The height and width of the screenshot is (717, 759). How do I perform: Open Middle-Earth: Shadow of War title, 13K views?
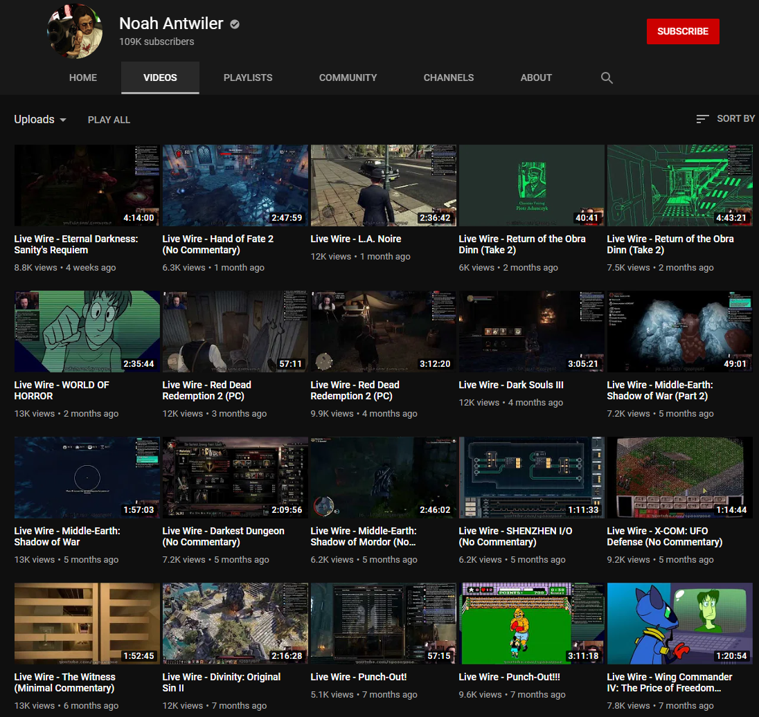coord(67,536)
